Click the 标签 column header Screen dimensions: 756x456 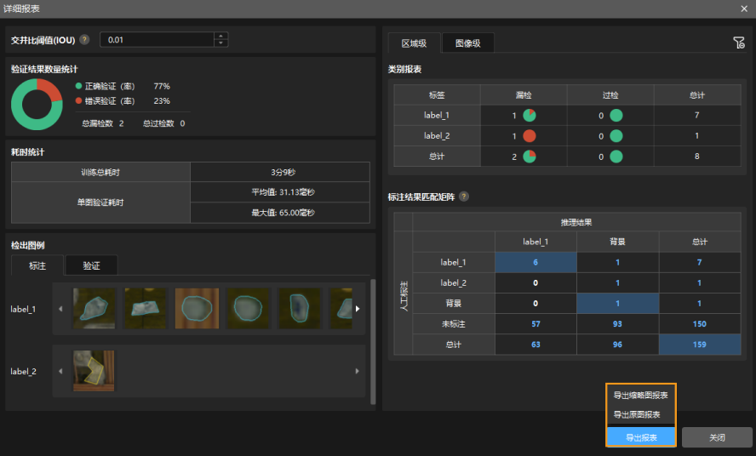[x=437, y=95]
